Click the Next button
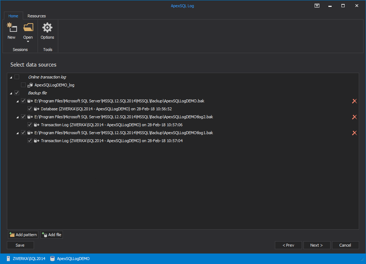The height and width of the screenshot is (264, 366). pyautogui.click(x=316, y=245)
